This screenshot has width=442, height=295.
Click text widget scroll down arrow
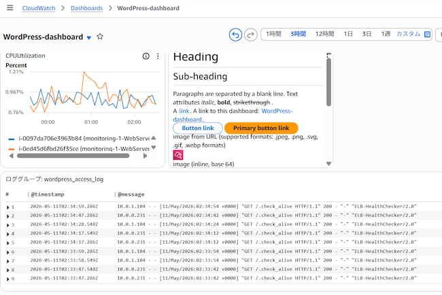[x=328, y=163]
